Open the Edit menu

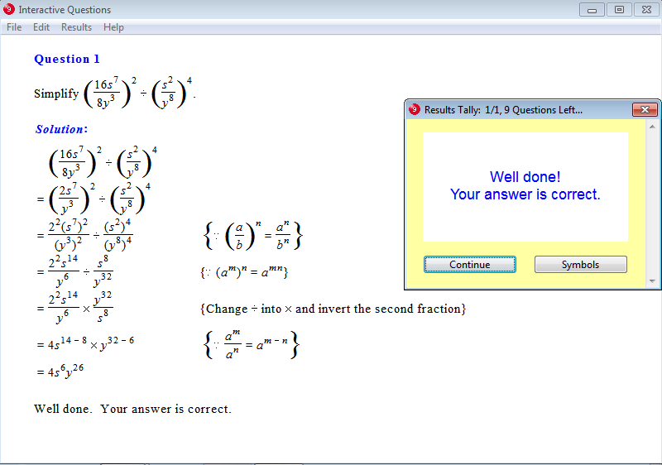tap(41, 27)
